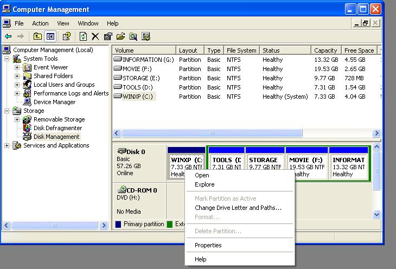
Task: Toggle the Show/Hide Console Tree button
Action: [x=50, y=36]
